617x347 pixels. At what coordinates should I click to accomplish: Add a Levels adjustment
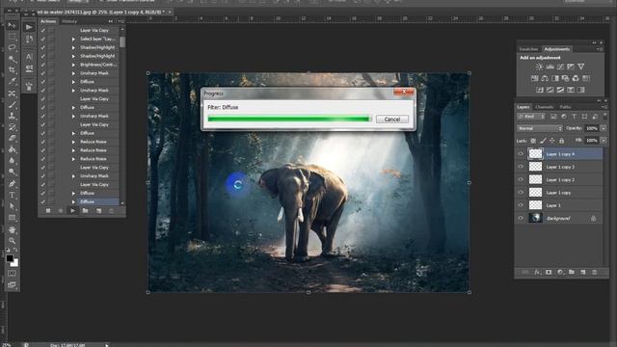[550, 67]
